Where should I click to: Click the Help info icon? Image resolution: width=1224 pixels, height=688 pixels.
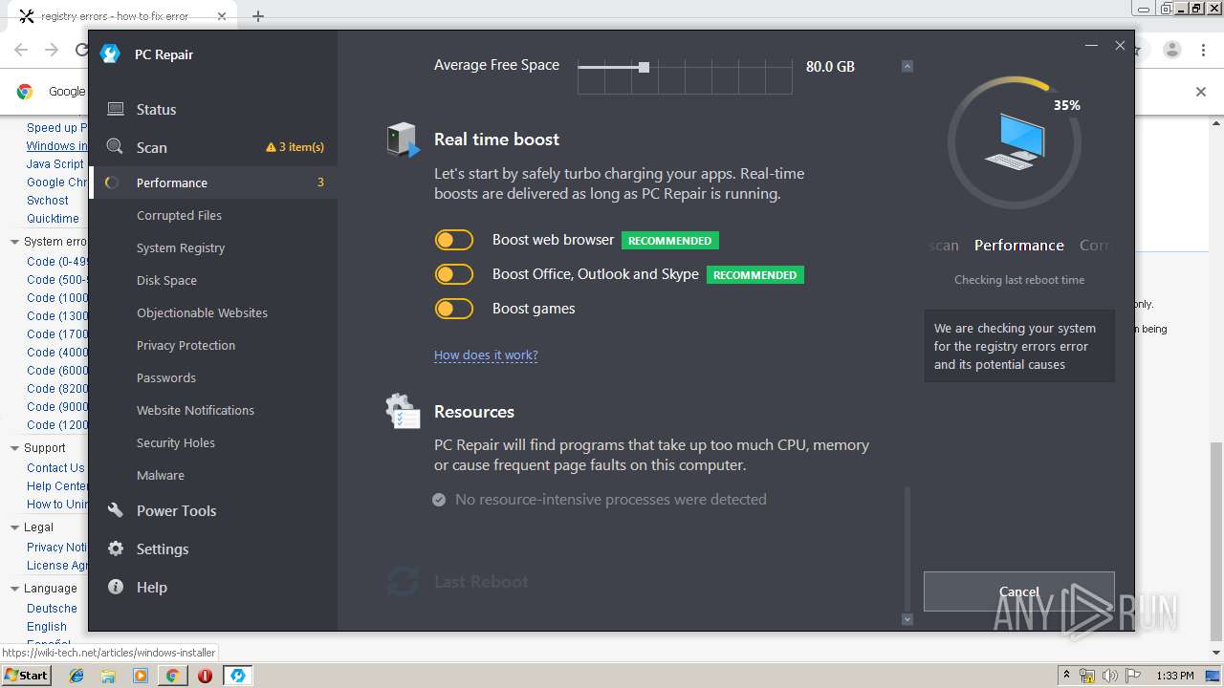pyautogui.click(x=116, y=587)
